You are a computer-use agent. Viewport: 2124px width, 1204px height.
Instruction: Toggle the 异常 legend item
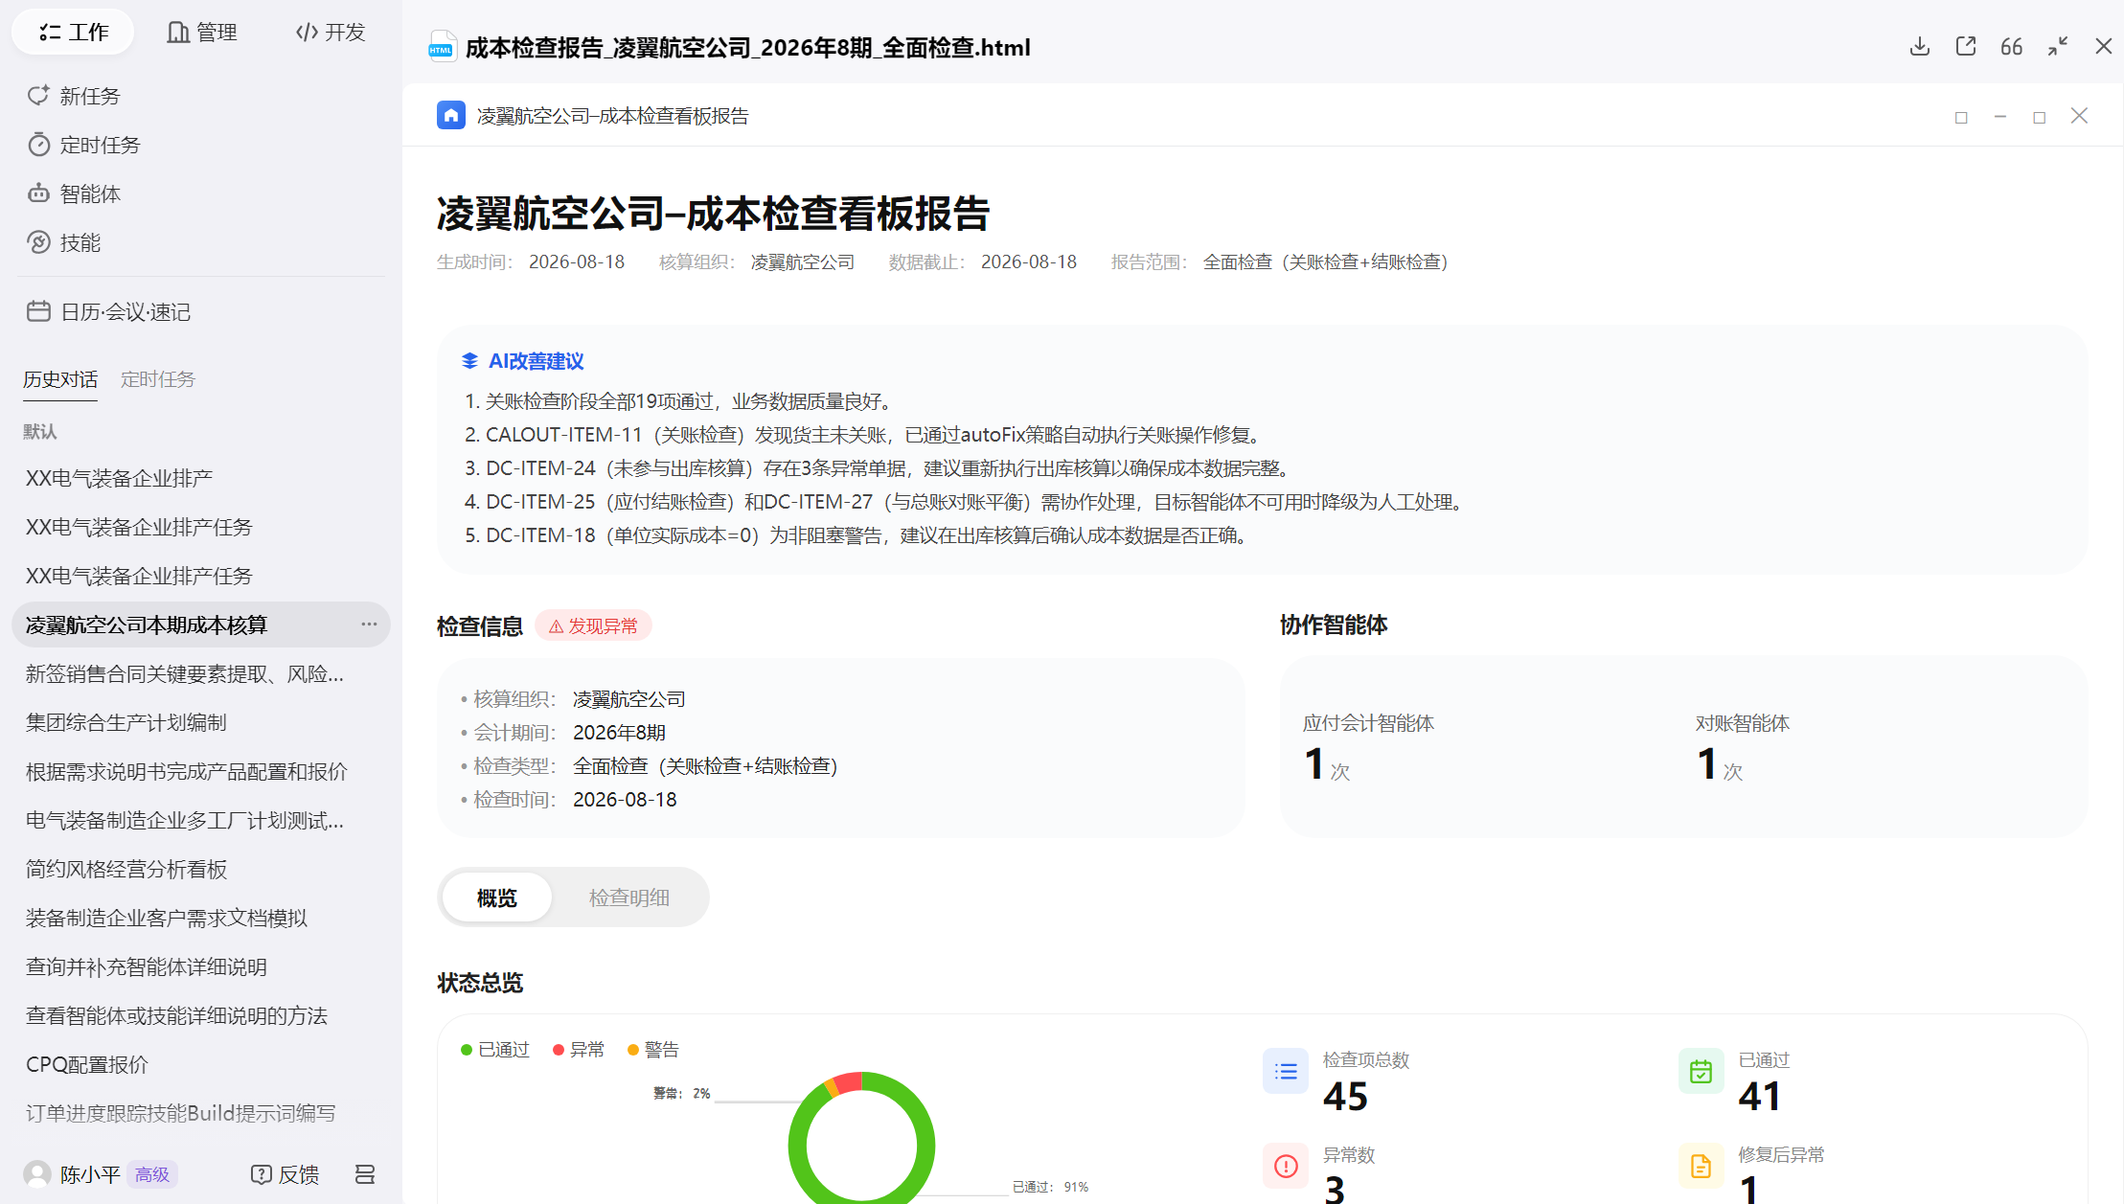click(x=579, y=1050)
